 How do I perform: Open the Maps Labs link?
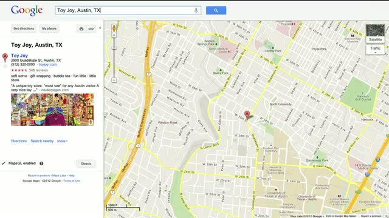[x=60, y=176]
